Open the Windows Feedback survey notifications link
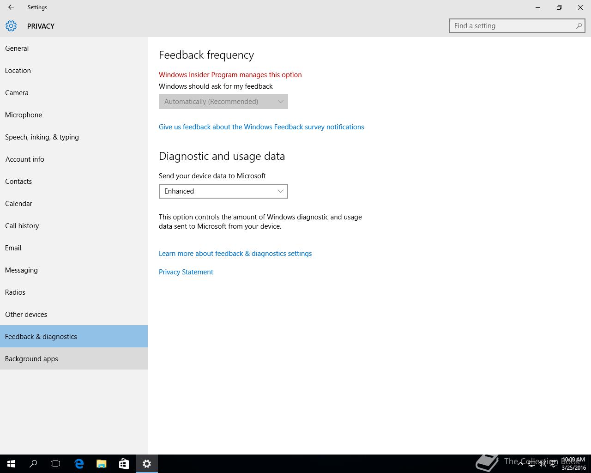The width and height of the screenshot is (591, 473). click(x=261, y=127)
